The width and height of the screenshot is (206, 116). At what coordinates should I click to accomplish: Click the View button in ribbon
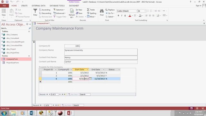[x=4, y=13]
